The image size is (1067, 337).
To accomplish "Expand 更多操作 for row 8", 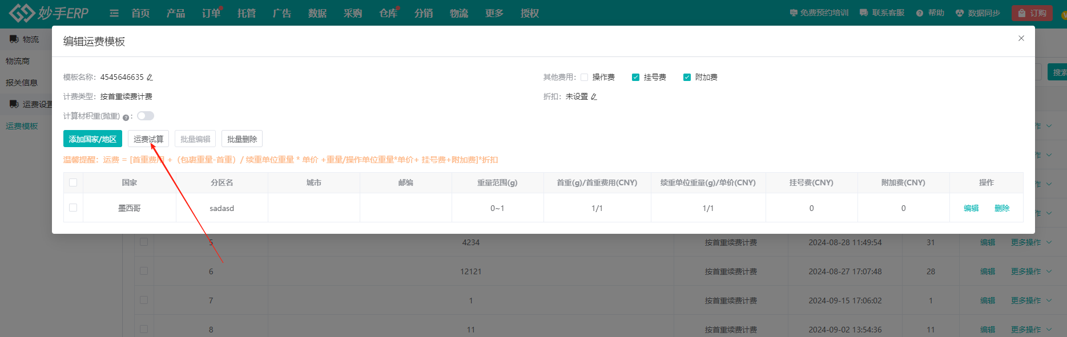I will click(1031, 330).
